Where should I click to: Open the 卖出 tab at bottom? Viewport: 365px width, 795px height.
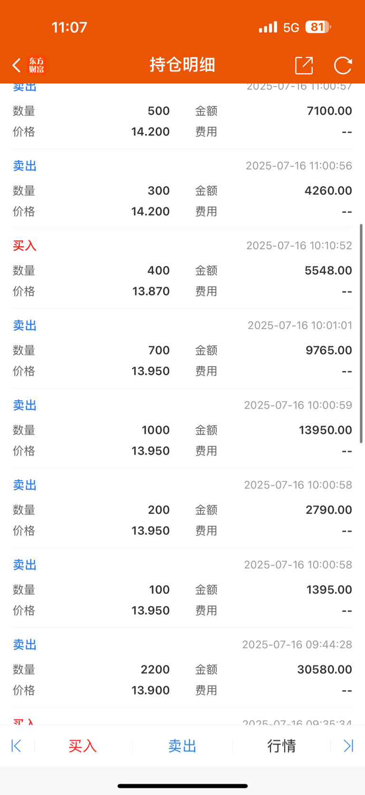(x=182, y=745)
